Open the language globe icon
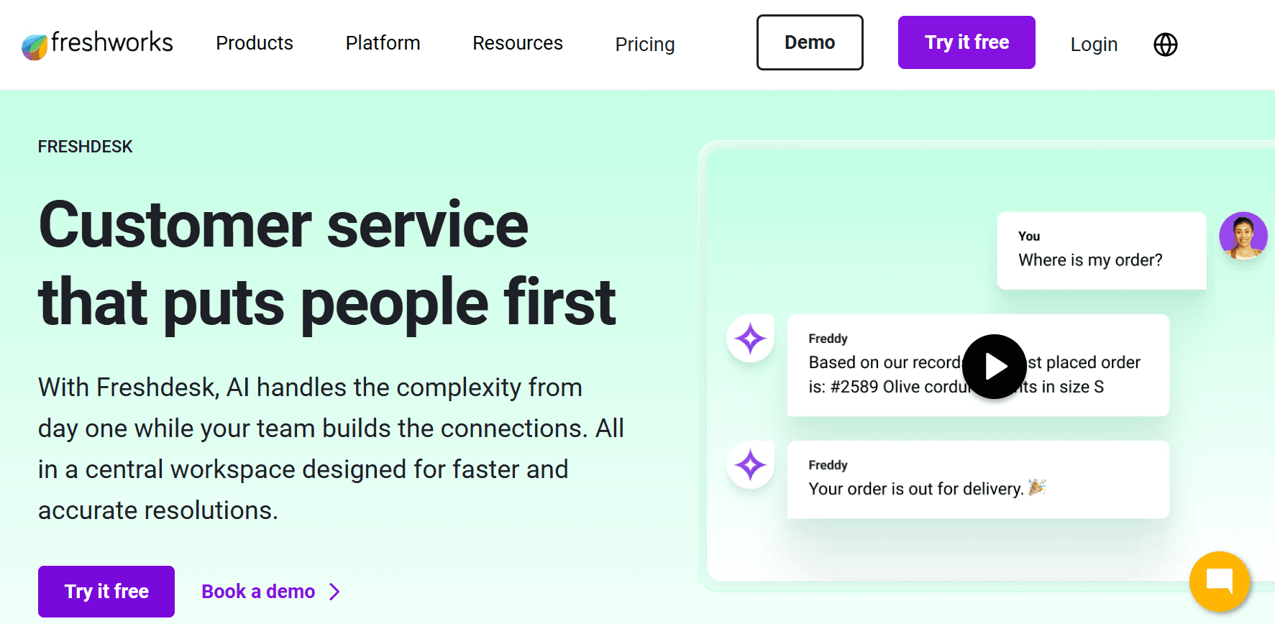The height and width of the screenshot is (624, 1275). [x=1165, y=45]
